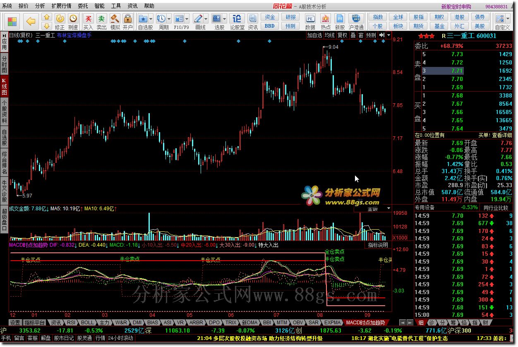Click 股市日记 in status bar

click(x=64, y=338)
